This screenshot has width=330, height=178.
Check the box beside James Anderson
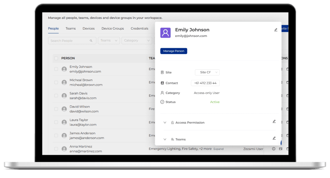point(56,135)
